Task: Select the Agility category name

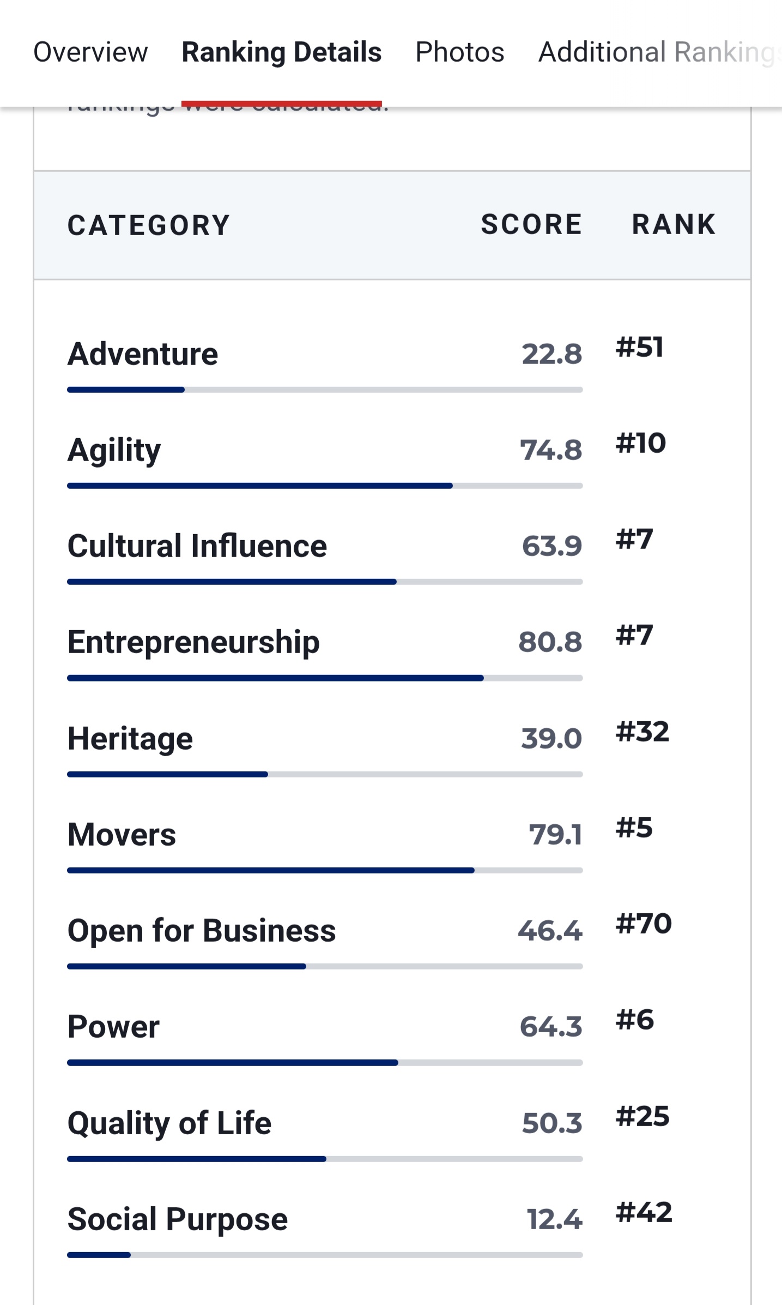Action: tap(114, 450)
